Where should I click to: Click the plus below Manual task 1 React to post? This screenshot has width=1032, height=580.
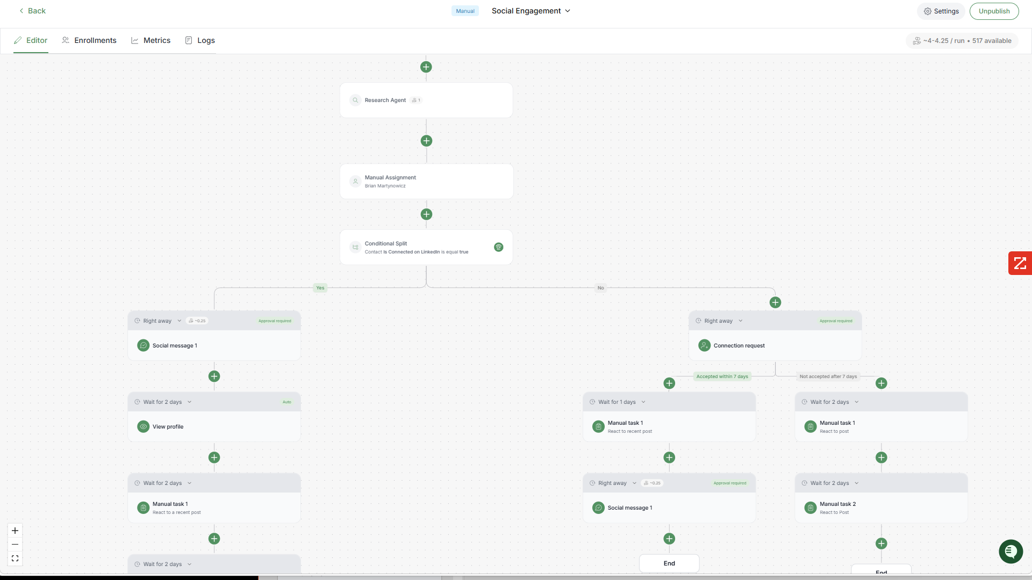coord(881,458)
